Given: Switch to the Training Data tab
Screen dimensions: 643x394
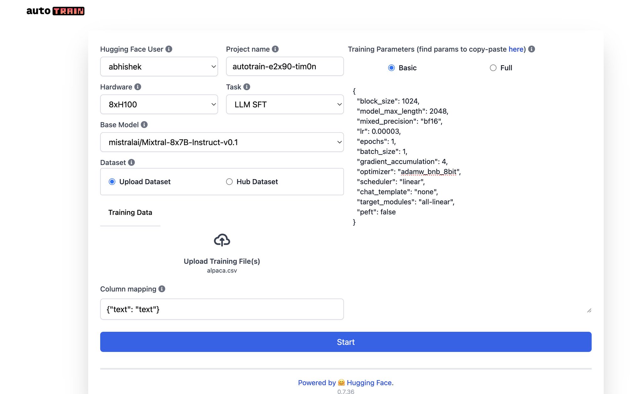Looking at the screenshot, I should (x=130, y=212).
